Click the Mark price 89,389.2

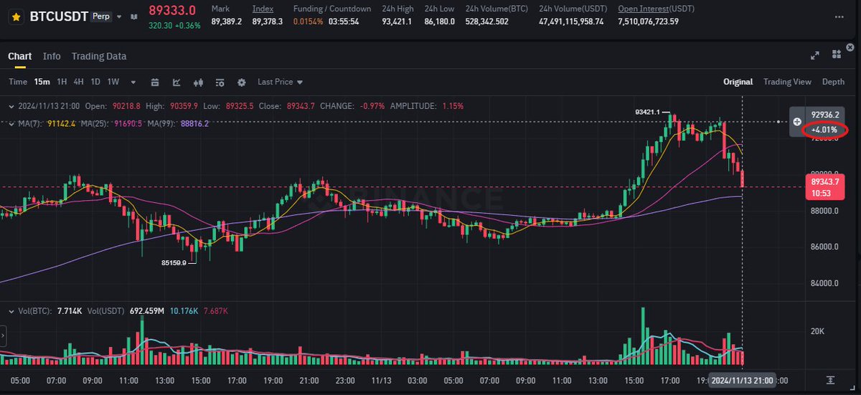226,22
